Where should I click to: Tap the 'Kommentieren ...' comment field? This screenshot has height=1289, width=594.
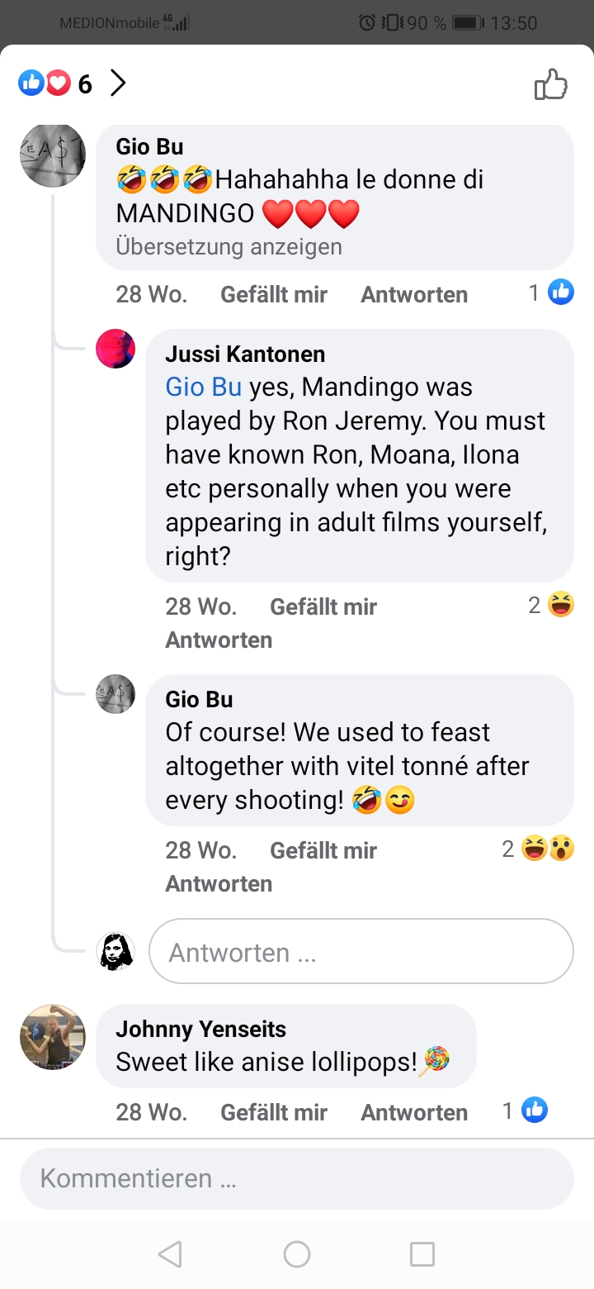(296, 1177)
